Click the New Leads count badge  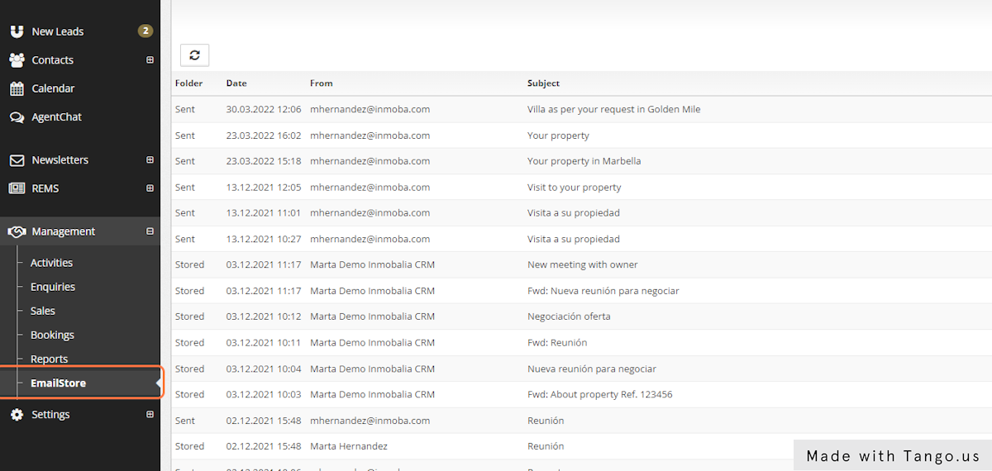pyautogui.click(x=145, y=31)
